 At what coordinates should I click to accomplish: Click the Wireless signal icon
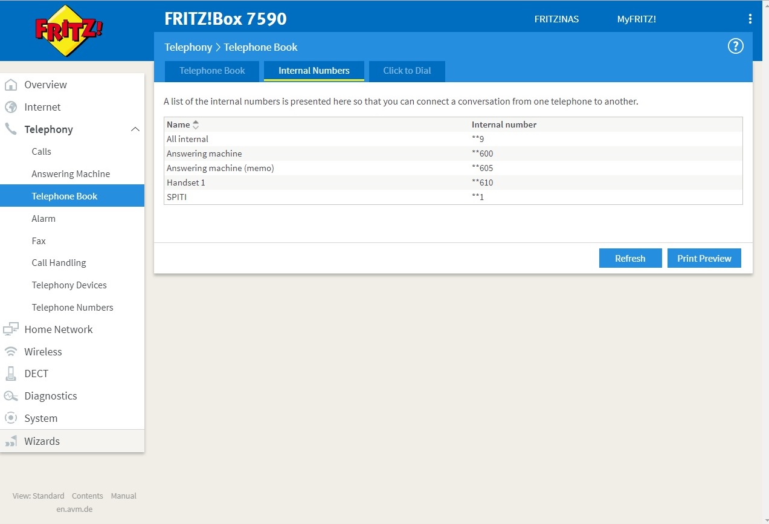tap(11, 352)
